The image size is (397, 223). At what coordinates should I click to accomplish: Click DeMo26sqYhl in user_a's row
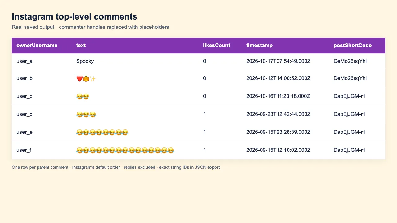[350, 61]
